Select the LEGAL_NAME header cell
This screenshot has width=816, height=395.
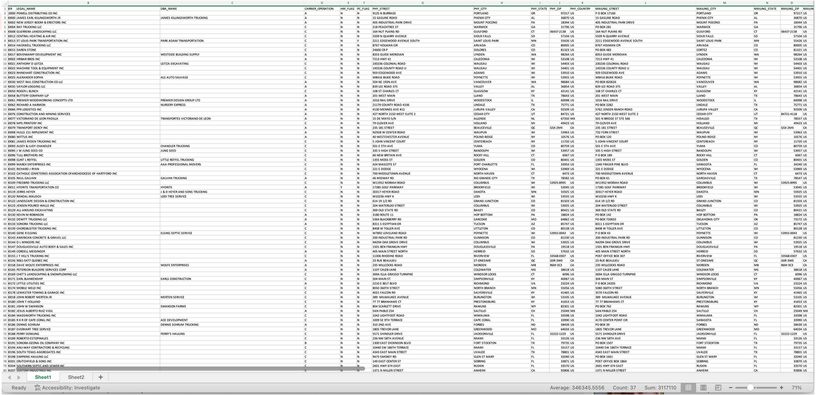tap(26, 9)
